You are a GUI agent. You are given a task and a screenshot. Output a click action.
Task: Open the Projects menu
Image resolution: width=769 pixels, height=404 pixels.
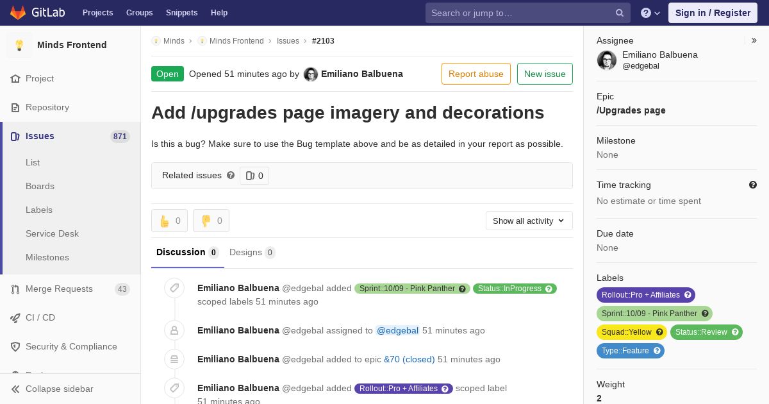point(97,13)
